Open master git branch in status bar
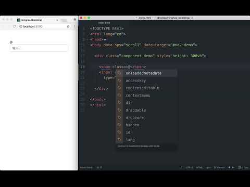The width and height of the screenshot is (250, 187). (x=219, y=167)
